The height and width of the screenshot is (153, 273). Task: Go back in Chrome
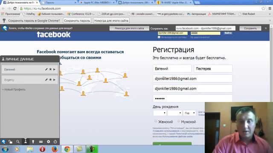tap(3, 8)
